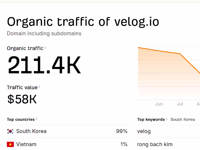Click the info icon beside Traffic value
The height and width of the screenshot is (150, 200).
tap(39, 87)
